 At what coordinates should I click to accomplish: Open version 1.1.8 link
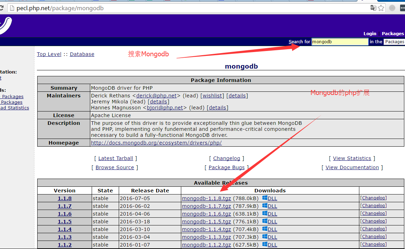point(65,198)
